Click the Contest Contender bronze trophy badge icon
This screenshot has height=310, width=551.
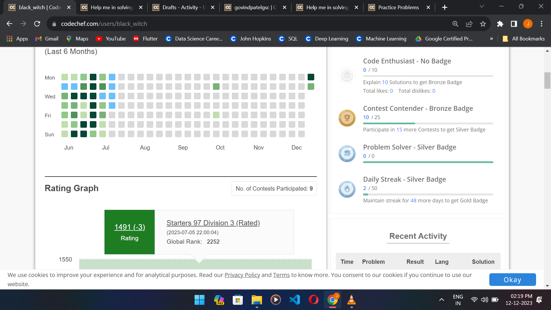pos(347,118)
